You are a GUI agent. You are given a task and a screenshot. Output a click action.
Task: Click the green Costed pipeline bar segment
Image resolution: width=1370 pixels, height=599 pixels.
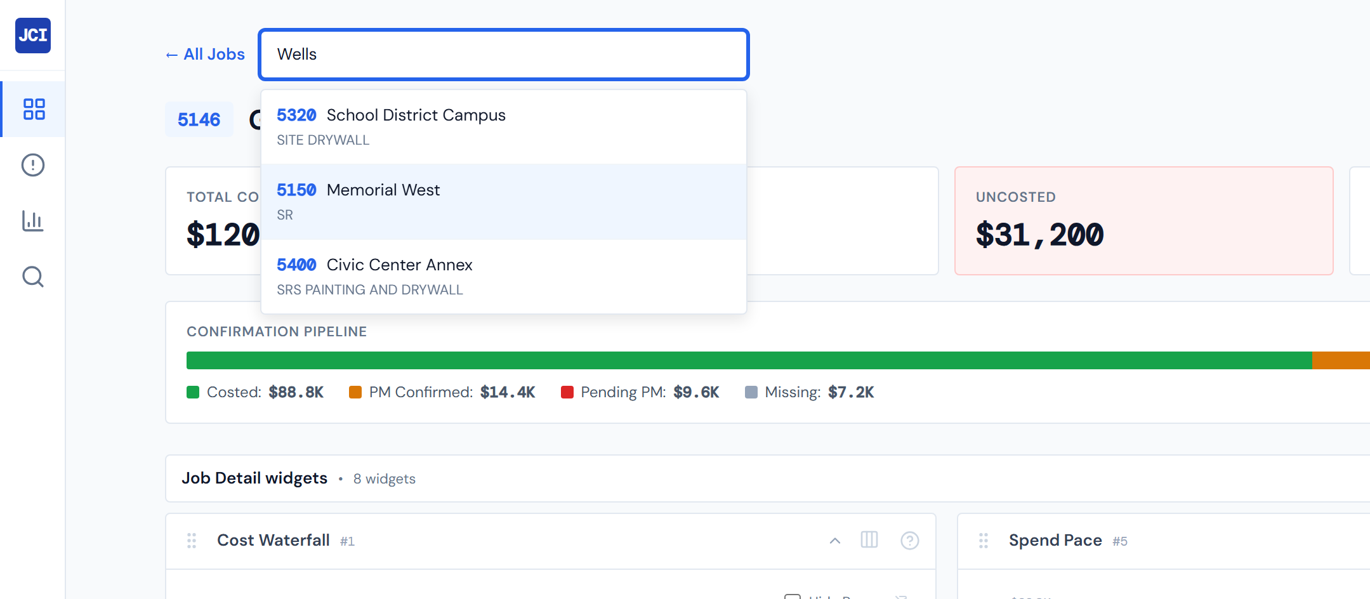[x=749, y=360]
